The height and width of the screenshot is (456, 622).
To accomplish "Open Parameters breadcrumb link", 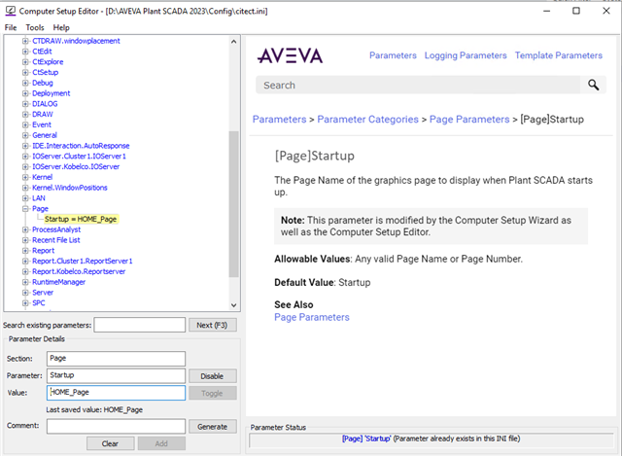I will 279,120.
